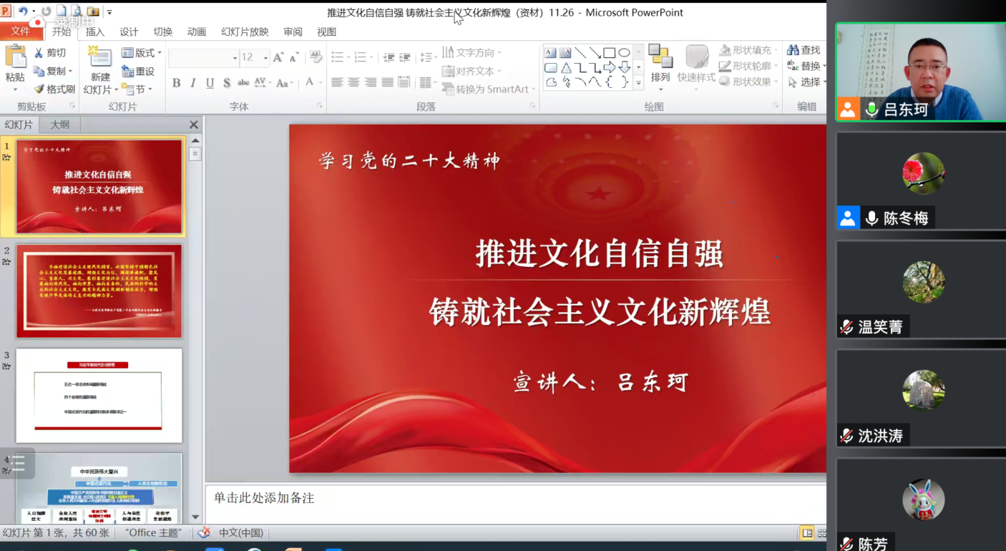1006x551 pixels.
Task: Click the Reset slide button (重设)
Action: [x=138, y=72]
